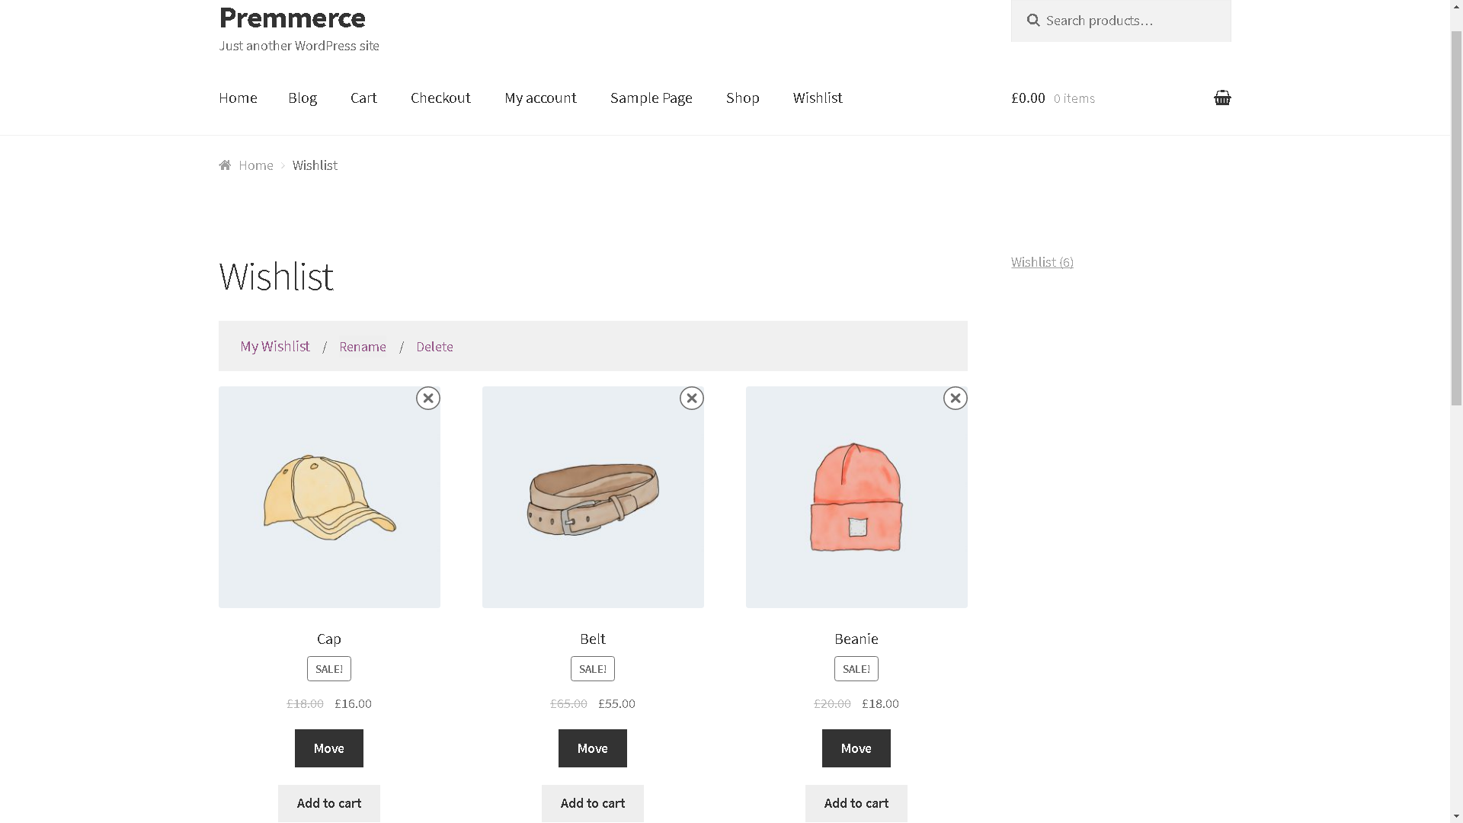Click the search magnifier icon
Image resolution: width=1463 pixels, height=823 pixels.
point(1032,21)
